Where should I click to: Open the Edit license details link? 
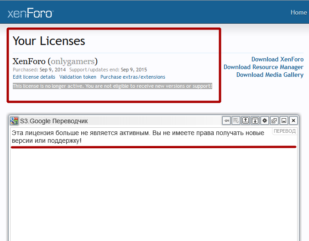(34, 77)
